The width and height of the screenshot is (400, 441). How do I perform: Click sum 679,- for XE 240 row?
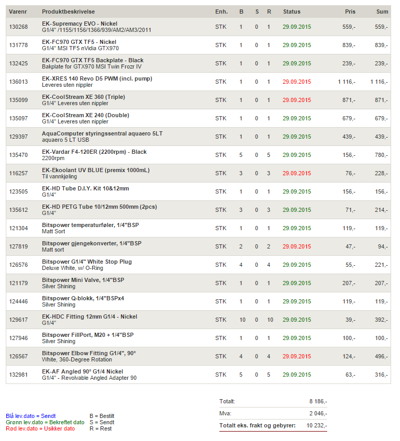[381, 118]
